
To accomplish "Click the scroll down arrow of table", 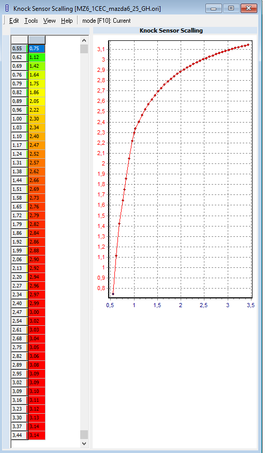I will [84, 444].
